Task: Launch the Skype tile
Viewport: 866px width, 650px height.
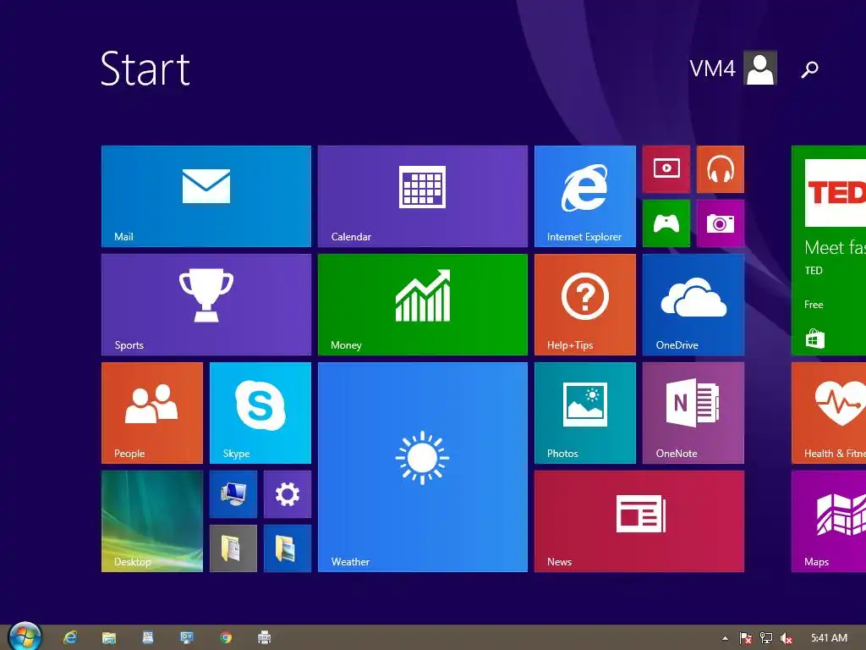Action: (x=260, y=413)
